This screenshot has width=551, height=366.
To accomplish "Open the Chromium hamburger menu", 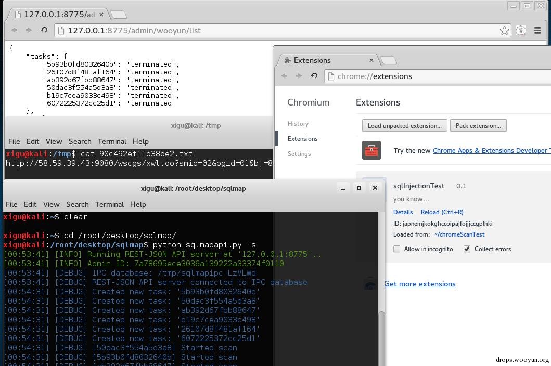I will click(538, 31).
